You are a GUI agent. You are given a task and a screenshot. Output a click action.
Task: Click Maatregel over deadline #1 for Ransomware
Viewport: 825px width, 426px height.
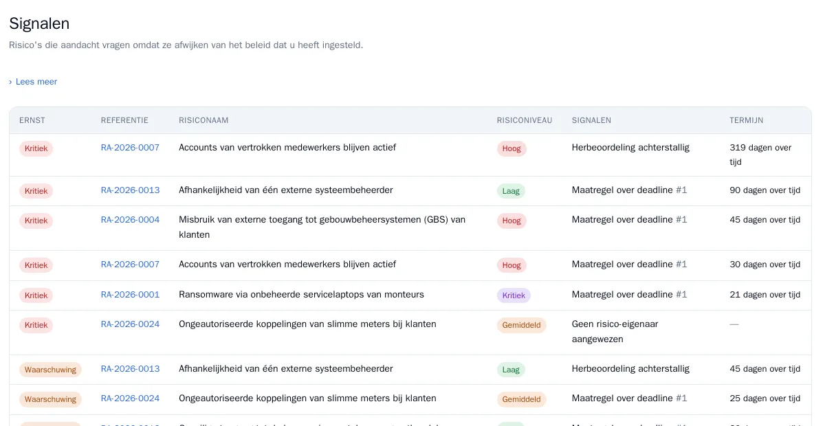(629, 295)
